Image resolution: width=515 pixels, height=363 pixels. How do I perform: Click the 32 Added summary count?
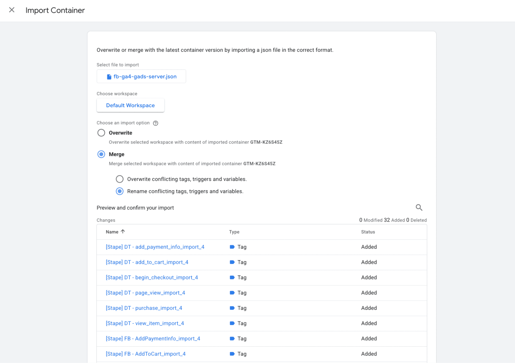point(394,220)
